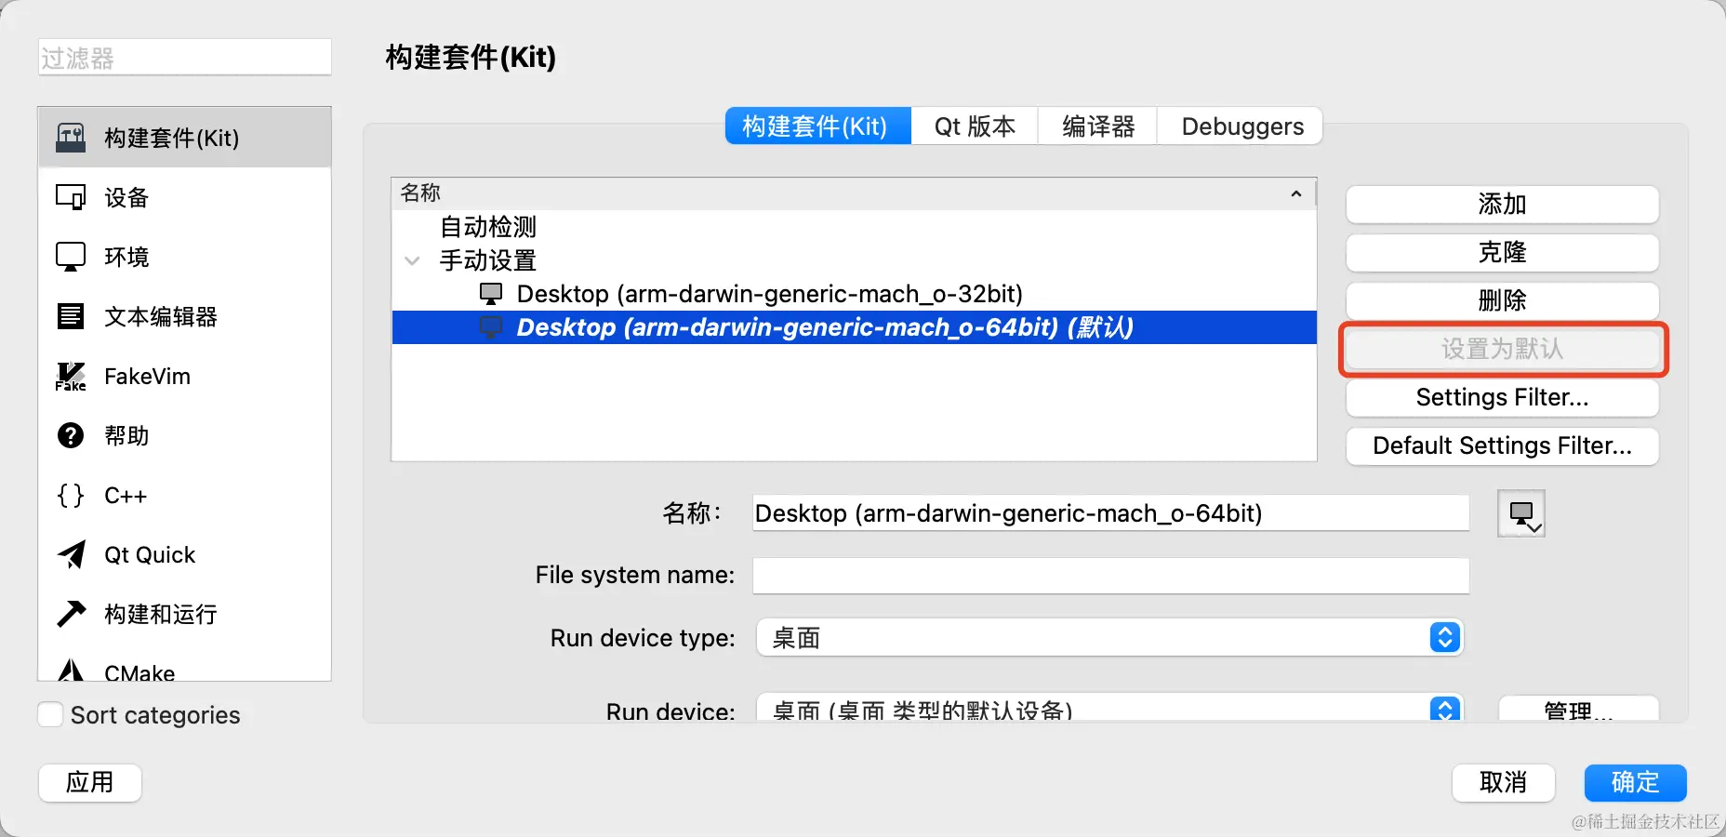Image resolution: width=1726 pixels, height=837 pixels.
Task: Select the 构建和运行 hammer icon
Action: coord(71,614)
